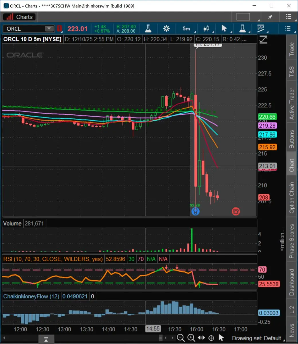Open the Charts gadget actions list icon

(289, 17)
